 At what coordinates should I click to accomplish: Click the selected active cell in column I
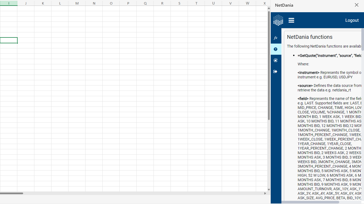click(x=9, y=40)
